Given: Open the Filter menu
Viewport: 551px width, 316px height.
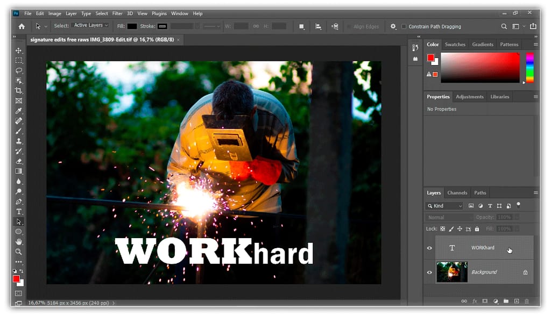Looking at the screenshot, I should [117, 13].
